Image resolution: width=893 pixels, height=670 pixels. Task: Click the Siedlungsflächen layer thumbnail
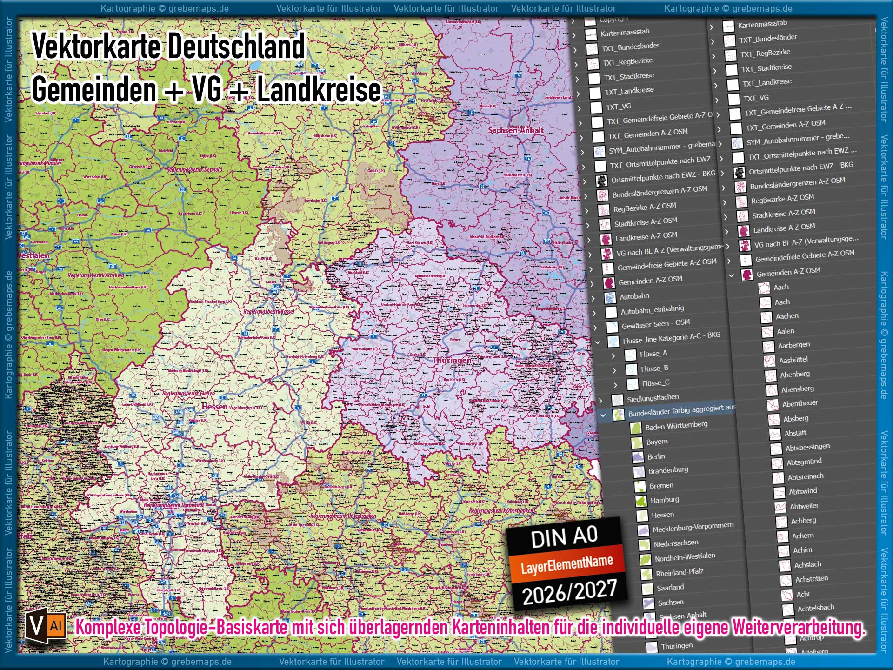tap(617, 400)
